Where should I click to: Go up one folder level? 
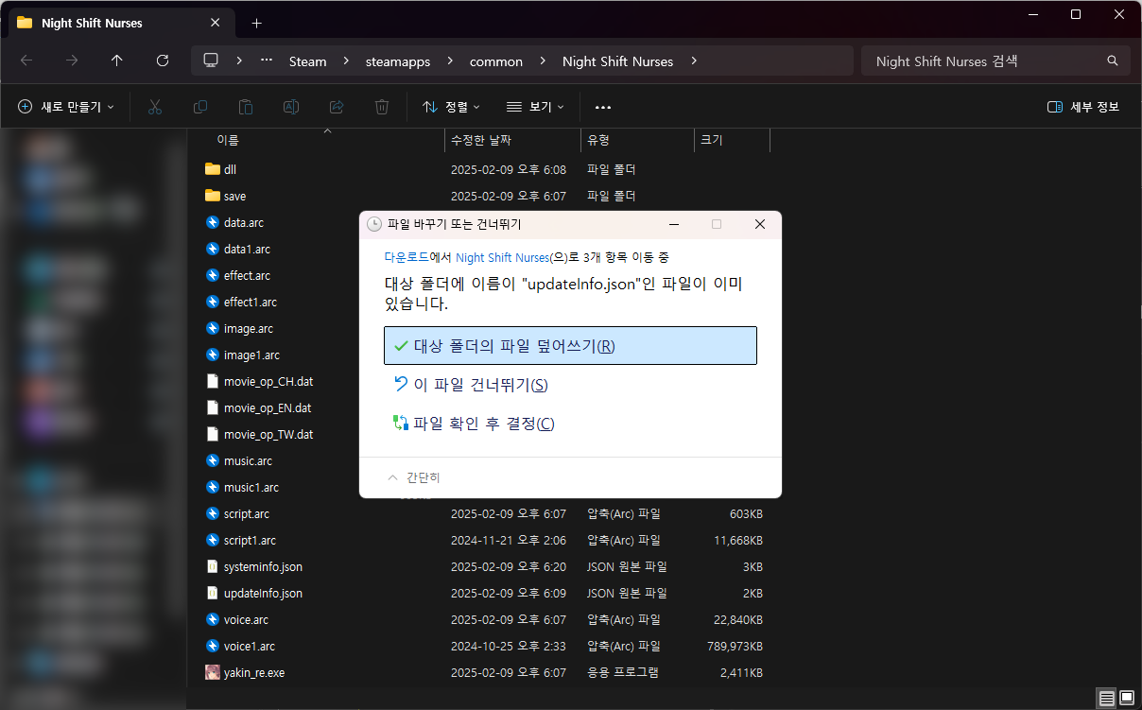(117, 61)
